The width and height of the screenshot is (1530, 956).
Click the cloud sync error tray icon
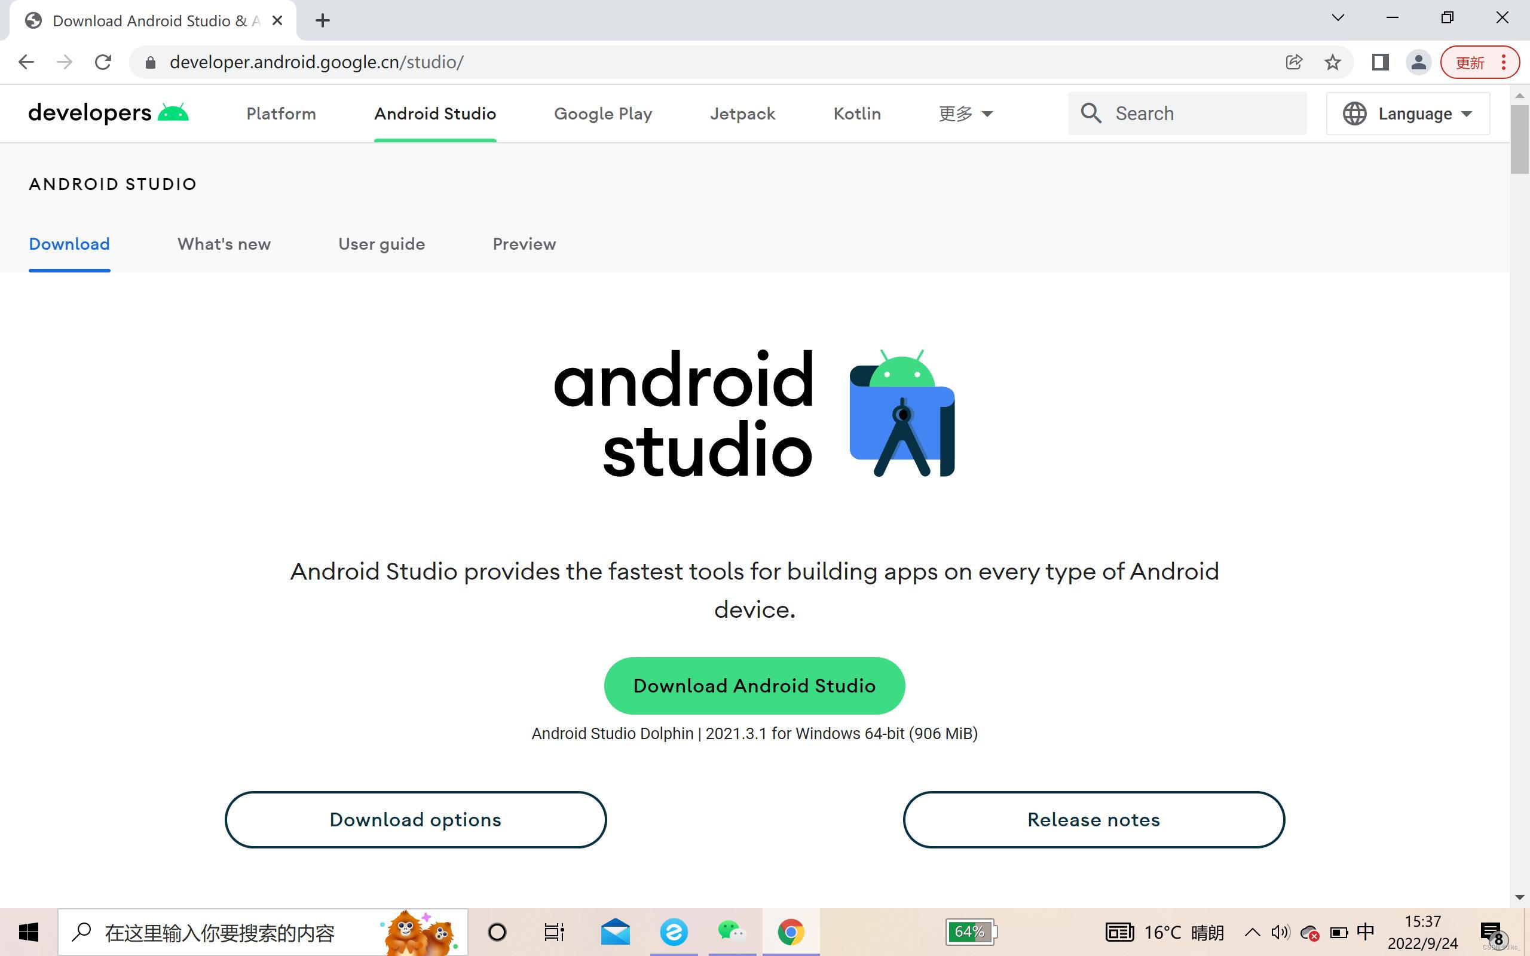pyautogui.click(x=1309, y=933)
